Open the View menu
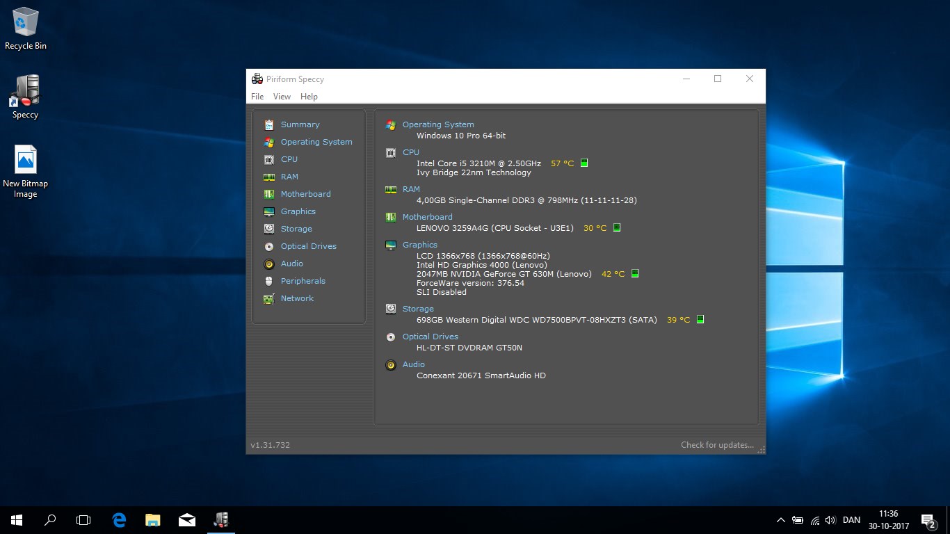950x534 pixels. [282, 97]
